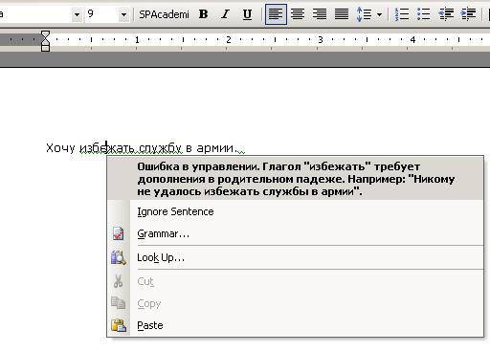Click the Grammar check icon in menu
490x352 pixels.
coord(118,233)
